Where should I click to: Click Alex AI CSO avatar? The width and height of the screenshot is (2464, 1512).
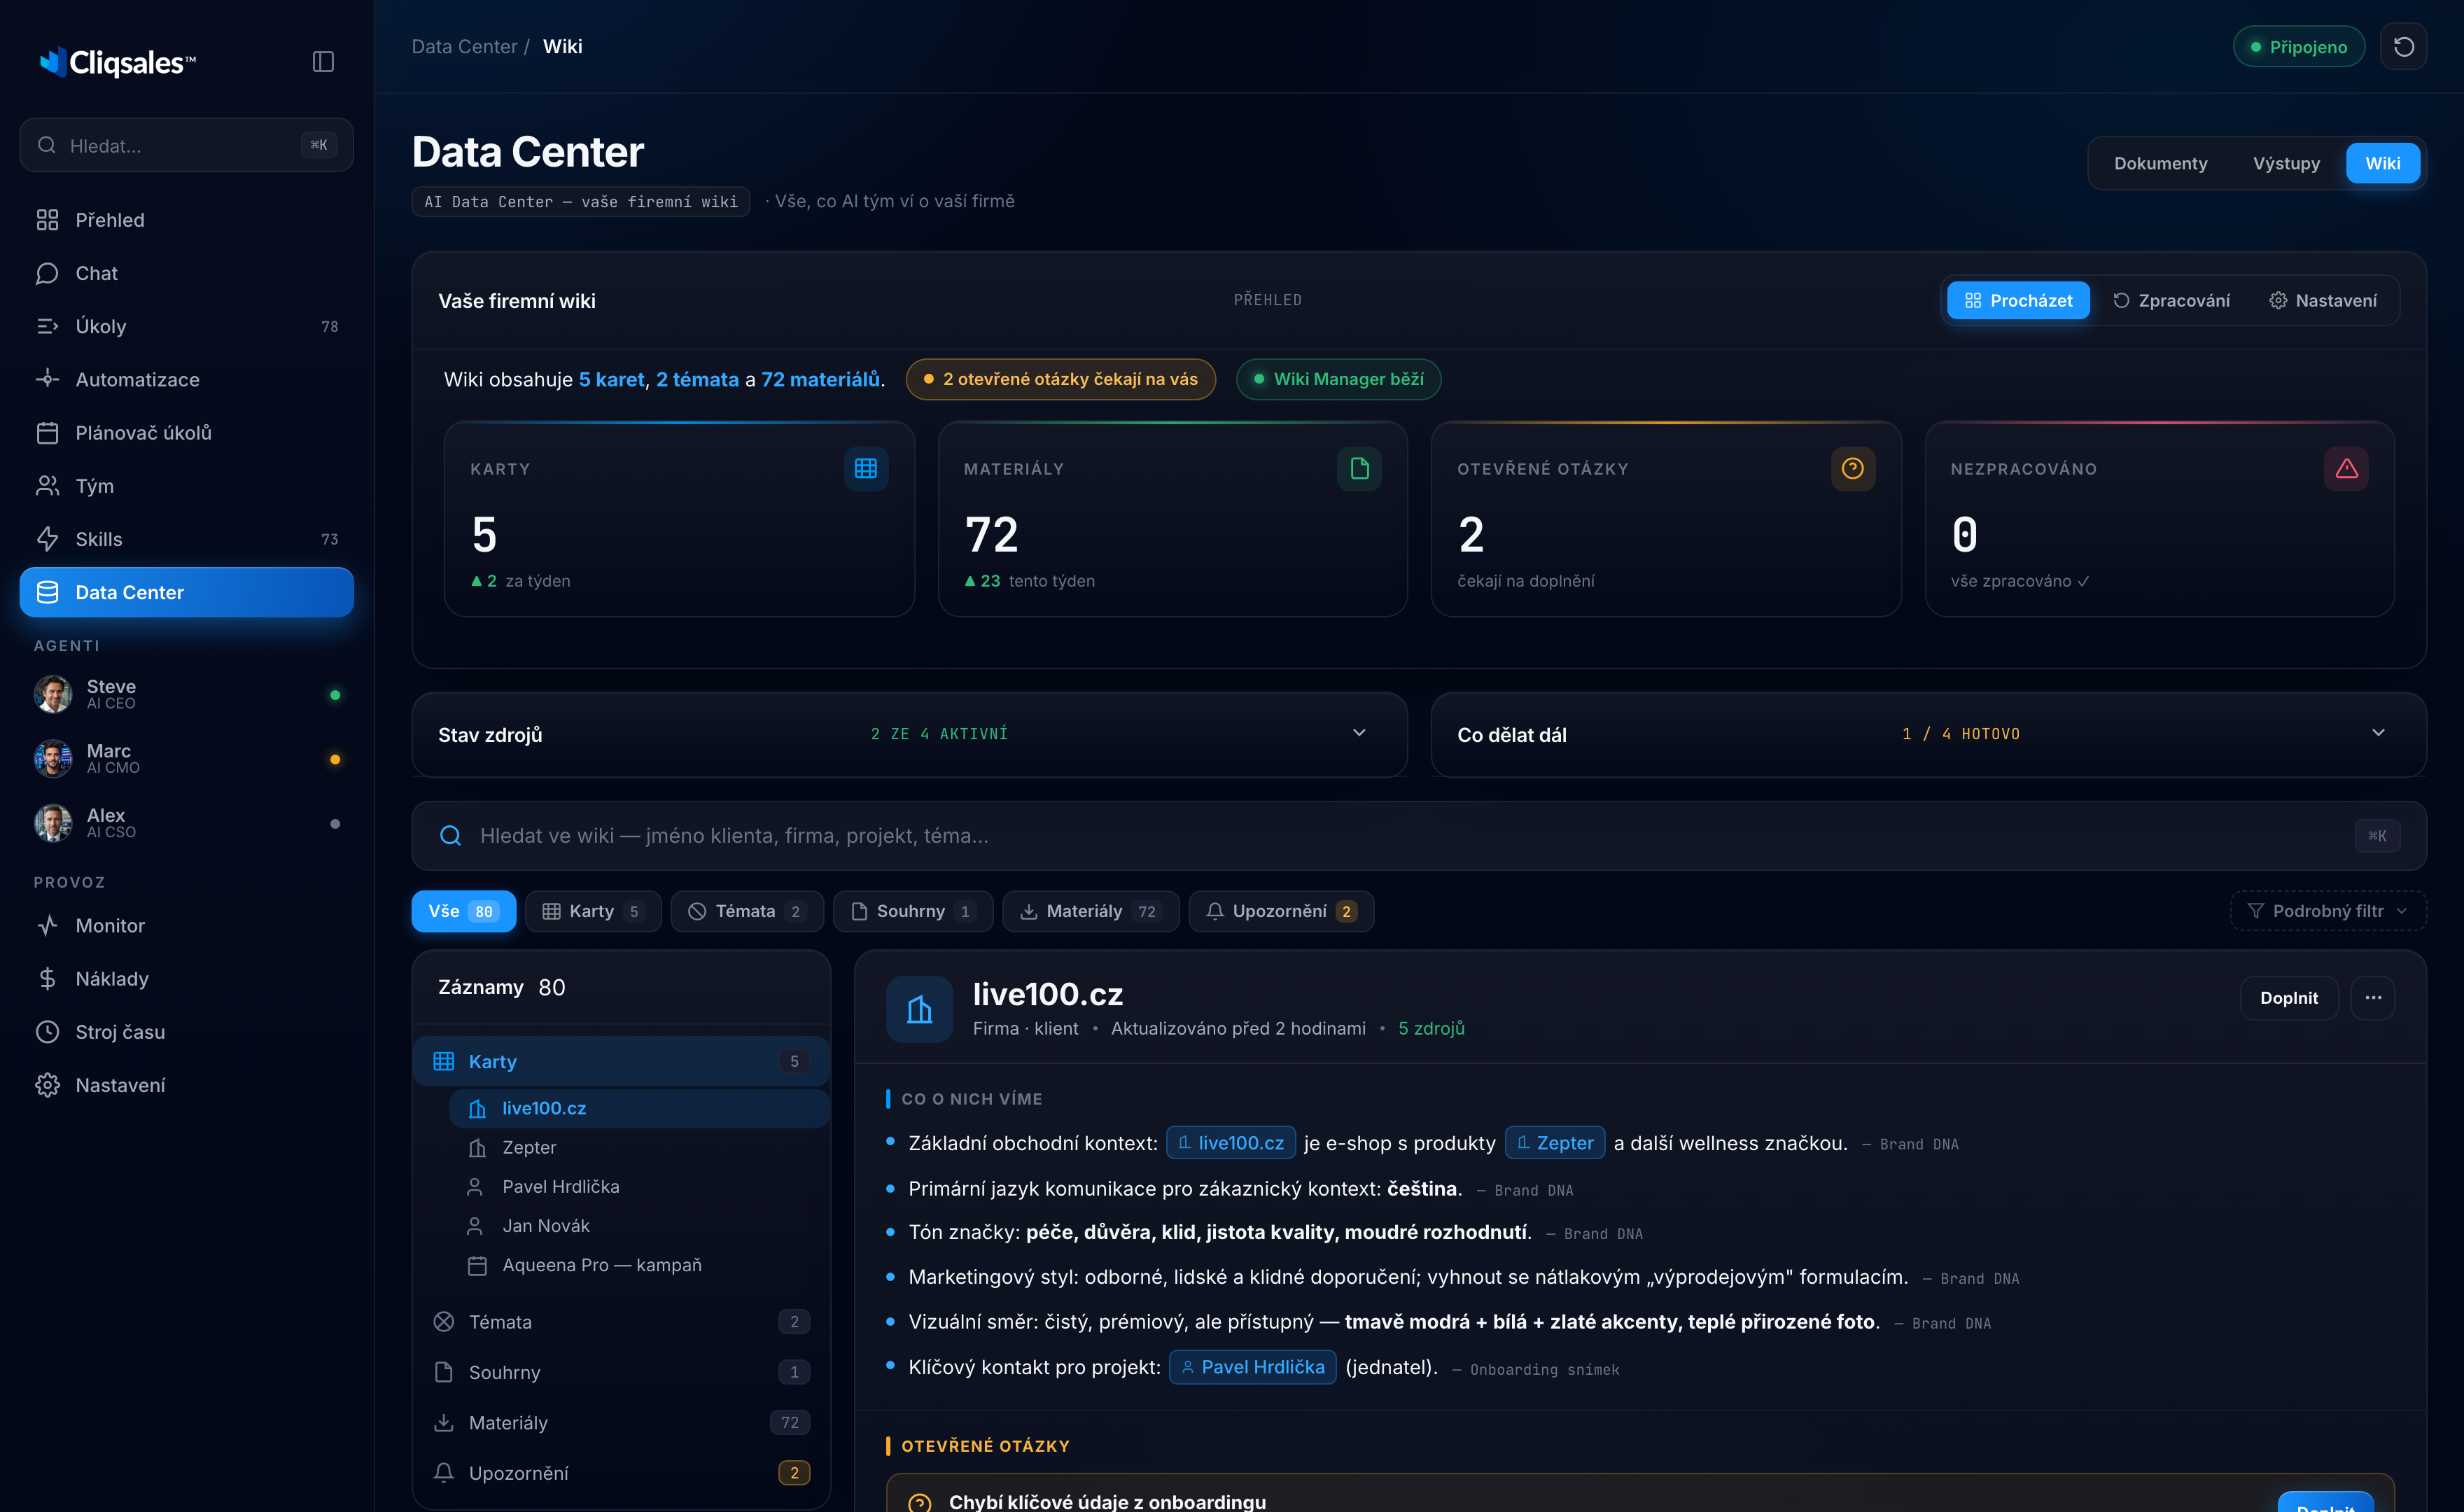[53, 823]
